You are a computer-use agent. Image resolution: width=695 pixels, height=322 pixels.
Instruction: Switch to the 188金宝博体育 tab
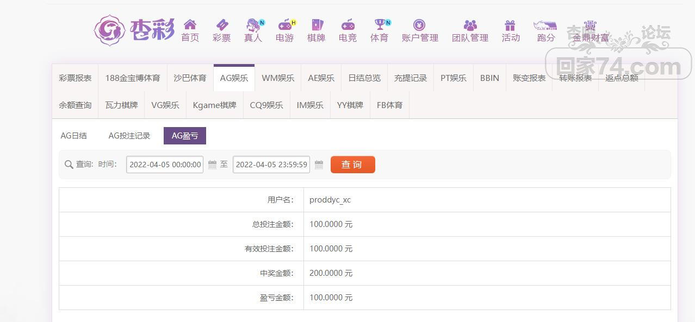pos(133,78)
